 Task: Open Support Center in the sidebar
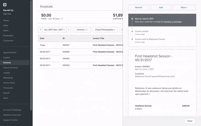[10, 120]
